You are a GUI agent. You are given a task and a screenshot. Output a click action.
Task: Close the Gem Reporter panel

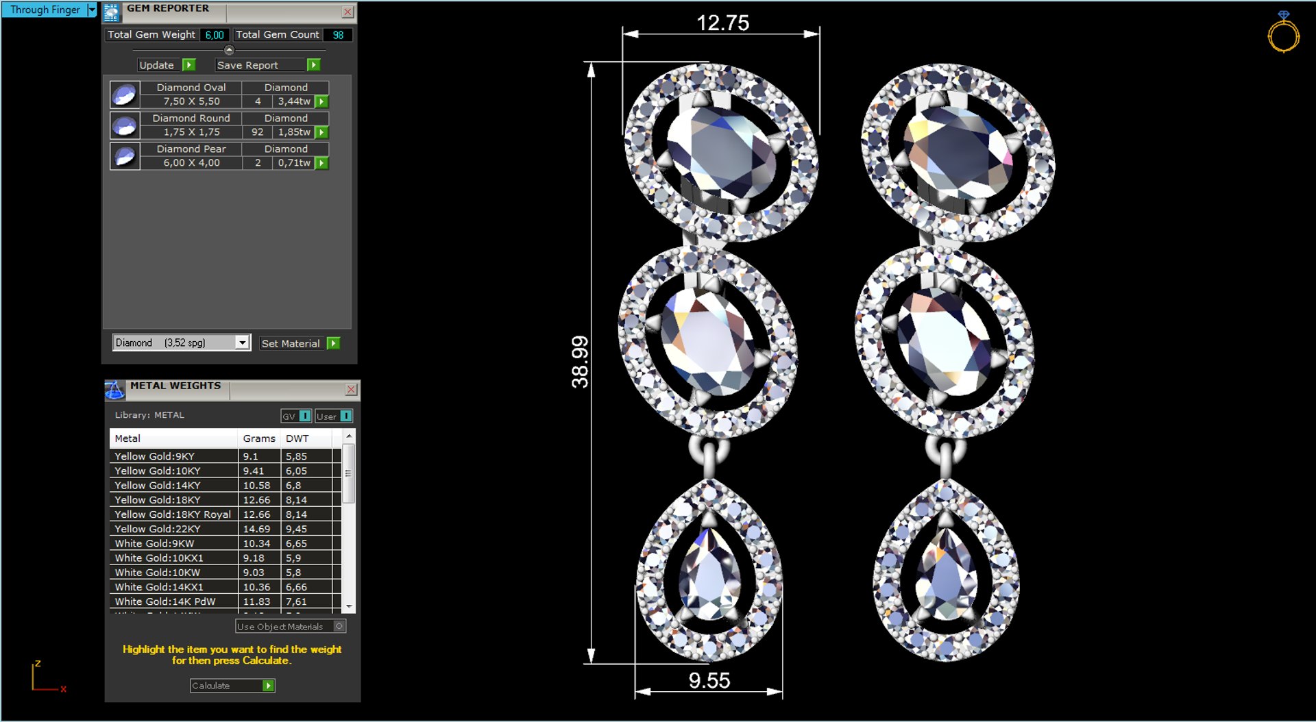coord(348,12)
